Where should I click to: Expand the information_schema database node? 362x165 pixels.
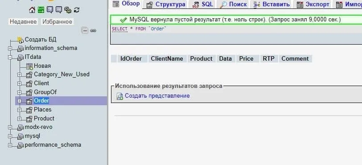point(10,48)
